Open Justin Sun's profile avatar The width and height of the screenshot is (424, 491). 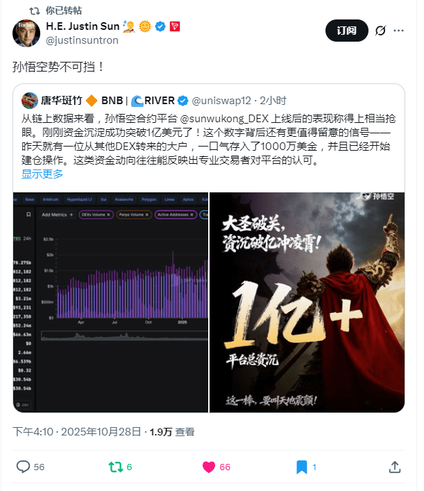click(x=26, y=33)
